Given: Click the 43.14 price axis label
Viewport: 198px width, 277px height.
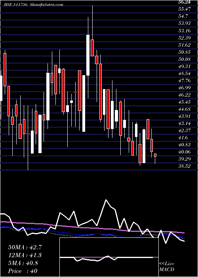Looking at the screenshot, I should pos(185,123).
